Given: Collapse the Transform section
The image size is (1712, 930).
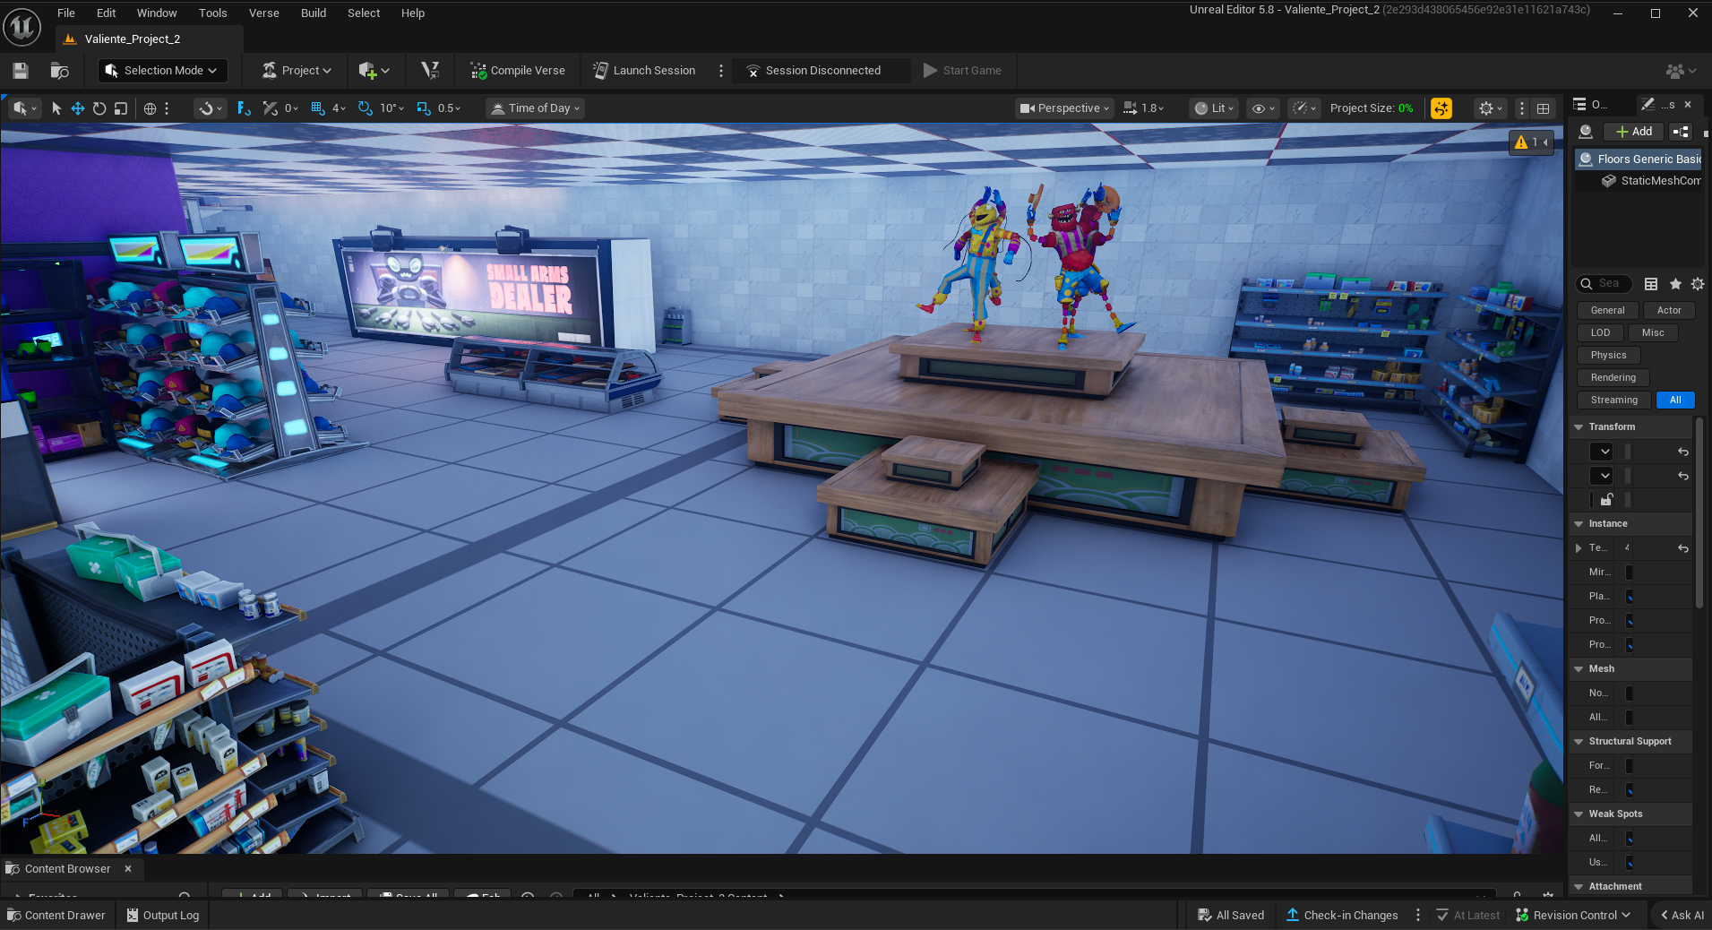Looking at the screenshot, I should point(1579,427).
